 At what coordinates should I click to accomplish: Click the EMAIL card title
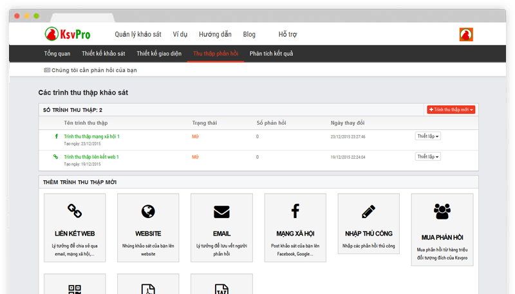coord(221,234)
